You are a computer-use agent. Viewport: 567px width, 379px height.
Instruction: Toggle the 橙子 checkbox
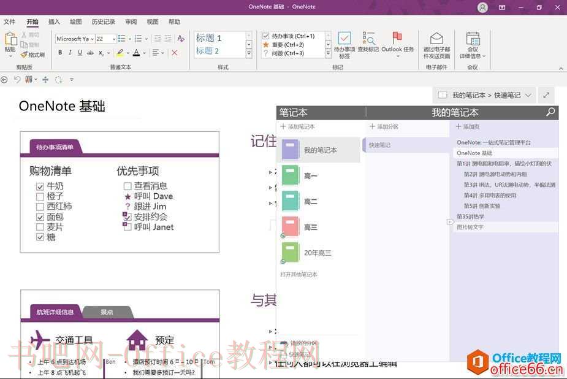tap(40, 197)
